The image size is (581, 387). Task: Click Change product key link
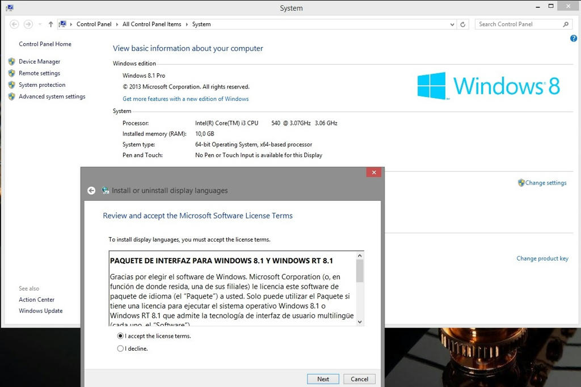click(x=542, y=258)
